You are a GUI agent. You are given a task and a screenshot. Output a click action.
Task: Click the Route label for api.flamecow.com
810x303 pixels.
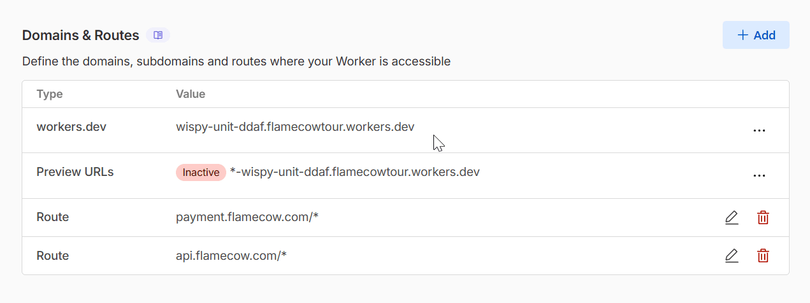coord(53,255)
